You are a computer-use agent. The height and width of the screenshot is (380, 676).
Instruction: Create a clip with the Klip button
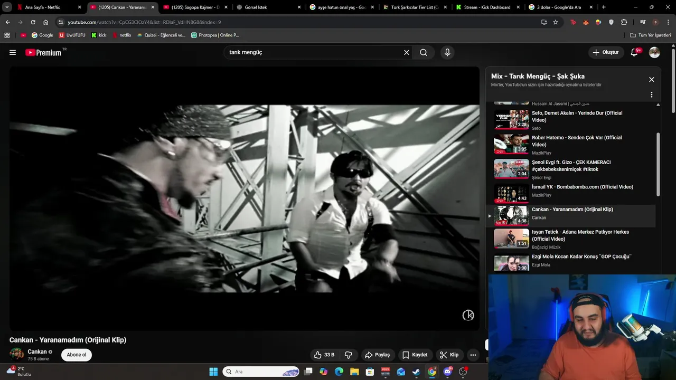(x=449, y=355)
